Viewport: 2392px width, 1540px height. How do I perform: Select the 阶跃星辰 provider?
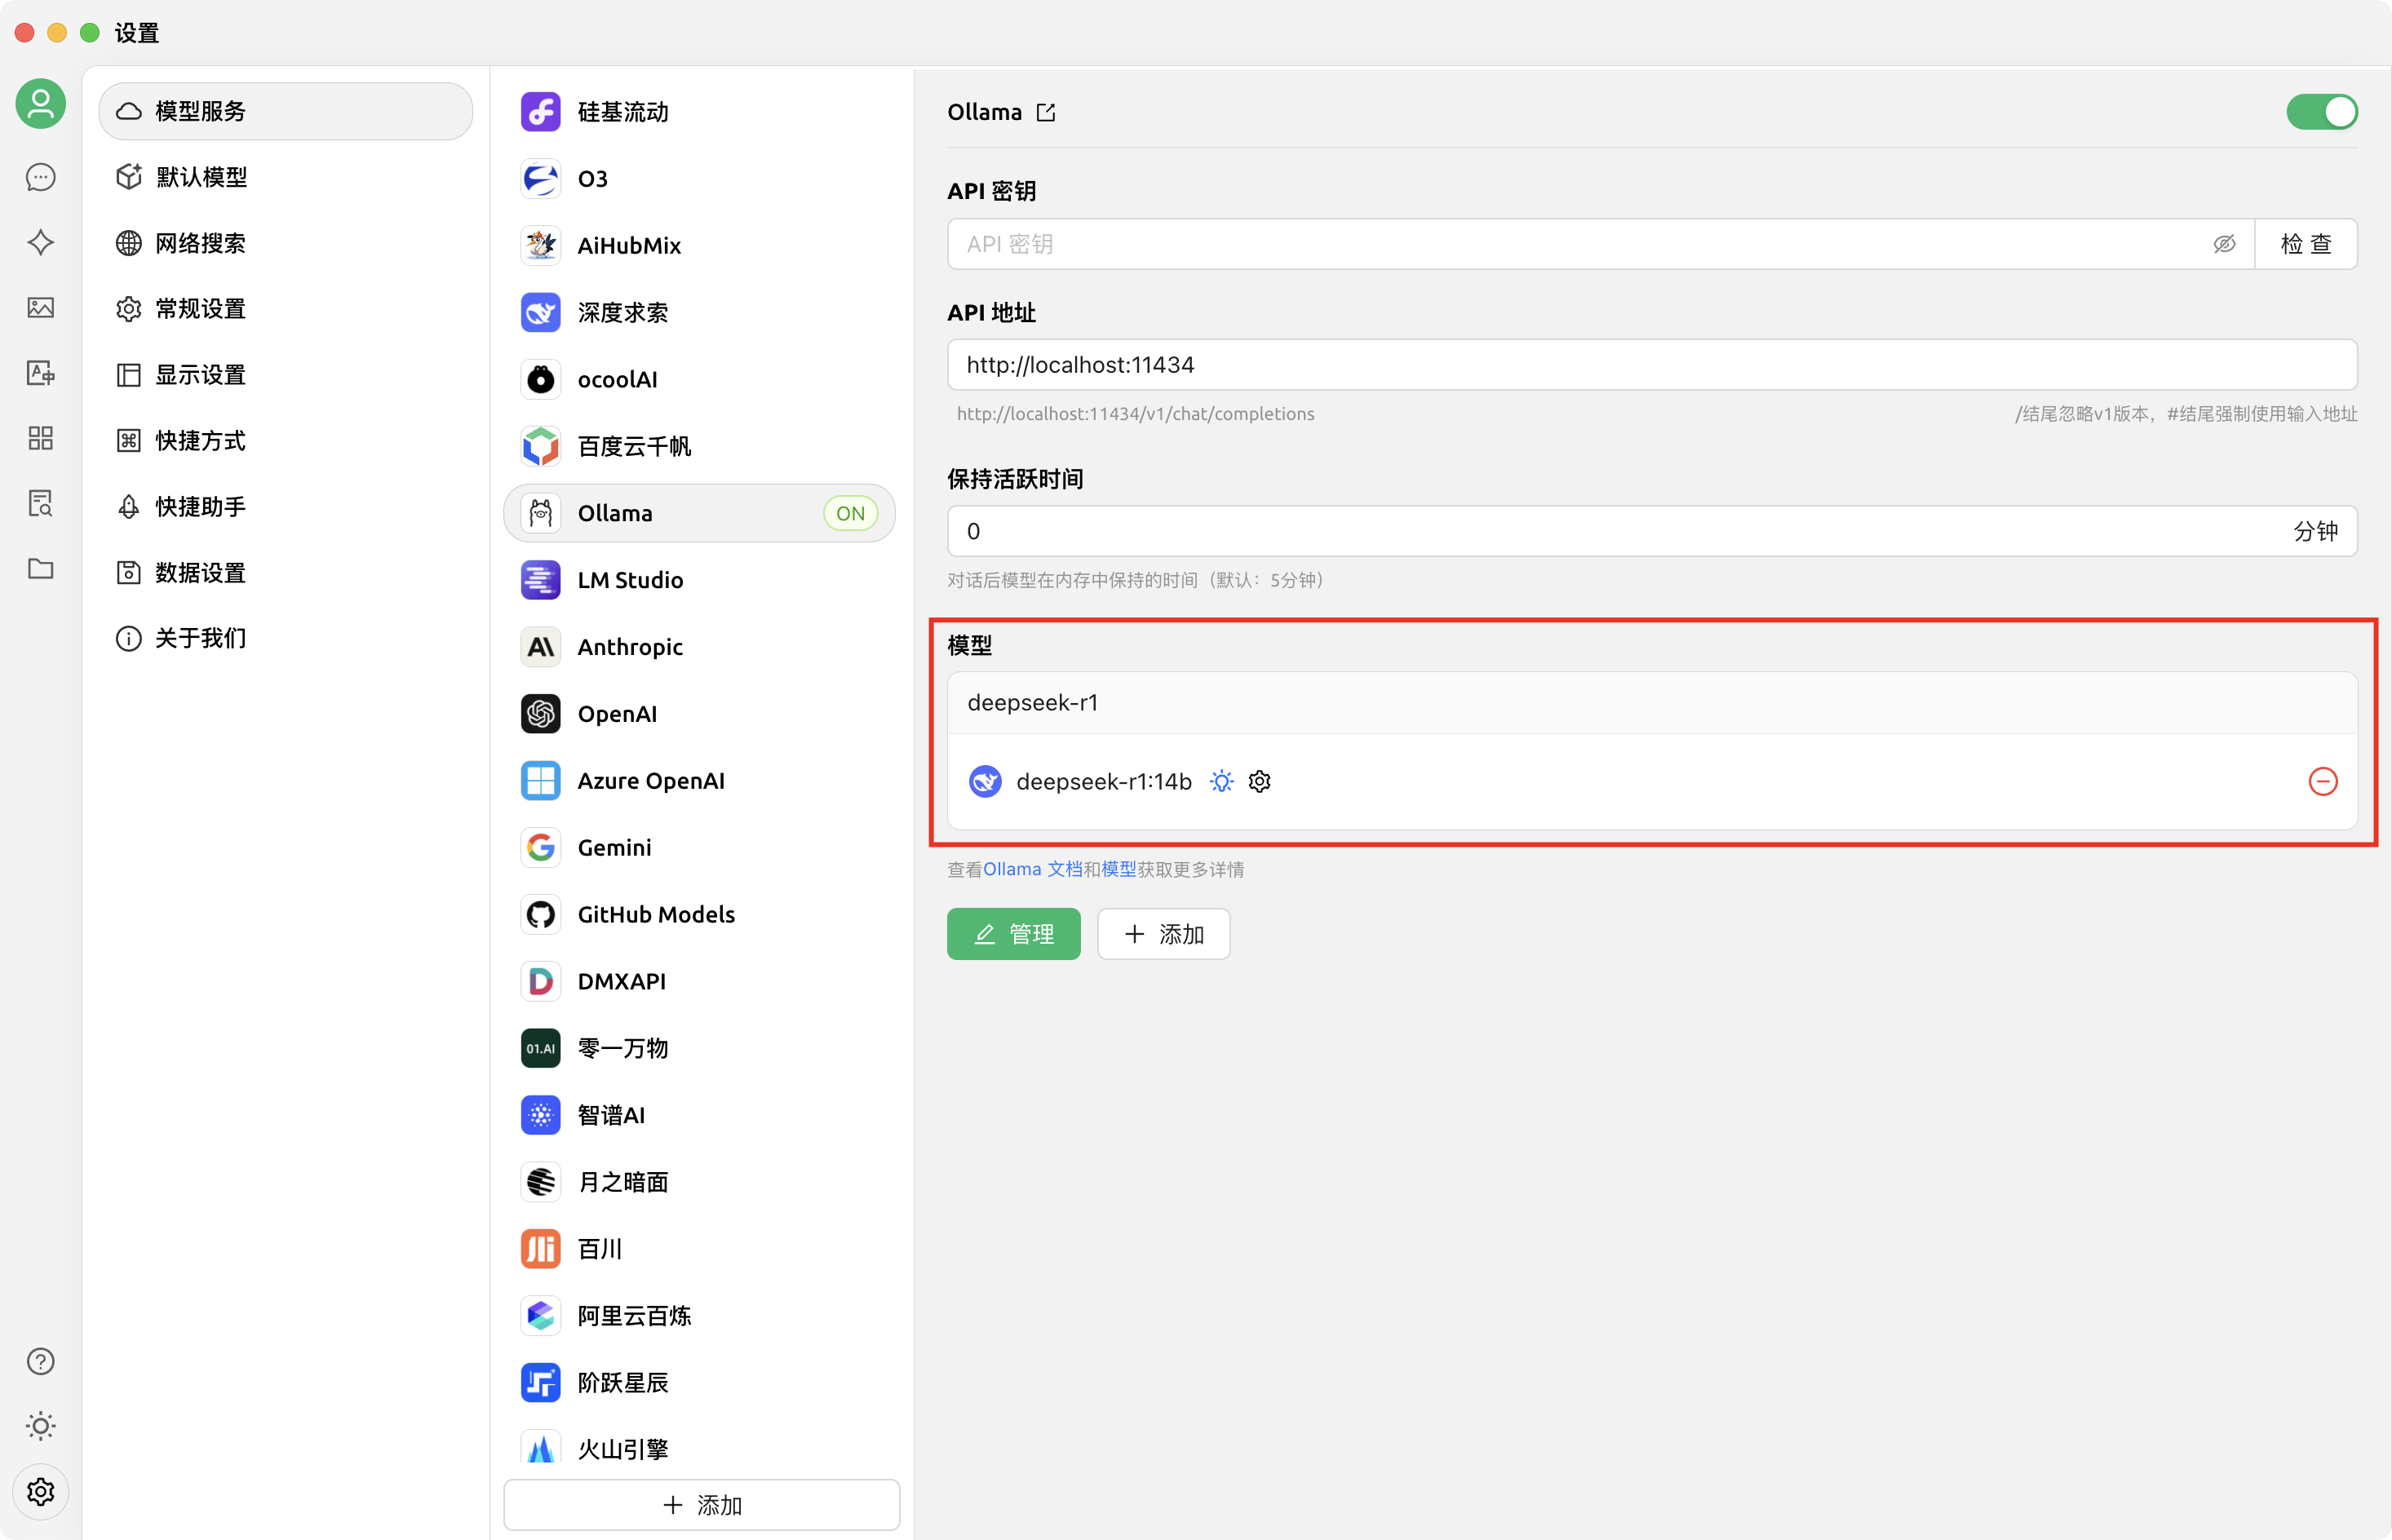(x=700, y=1383)
